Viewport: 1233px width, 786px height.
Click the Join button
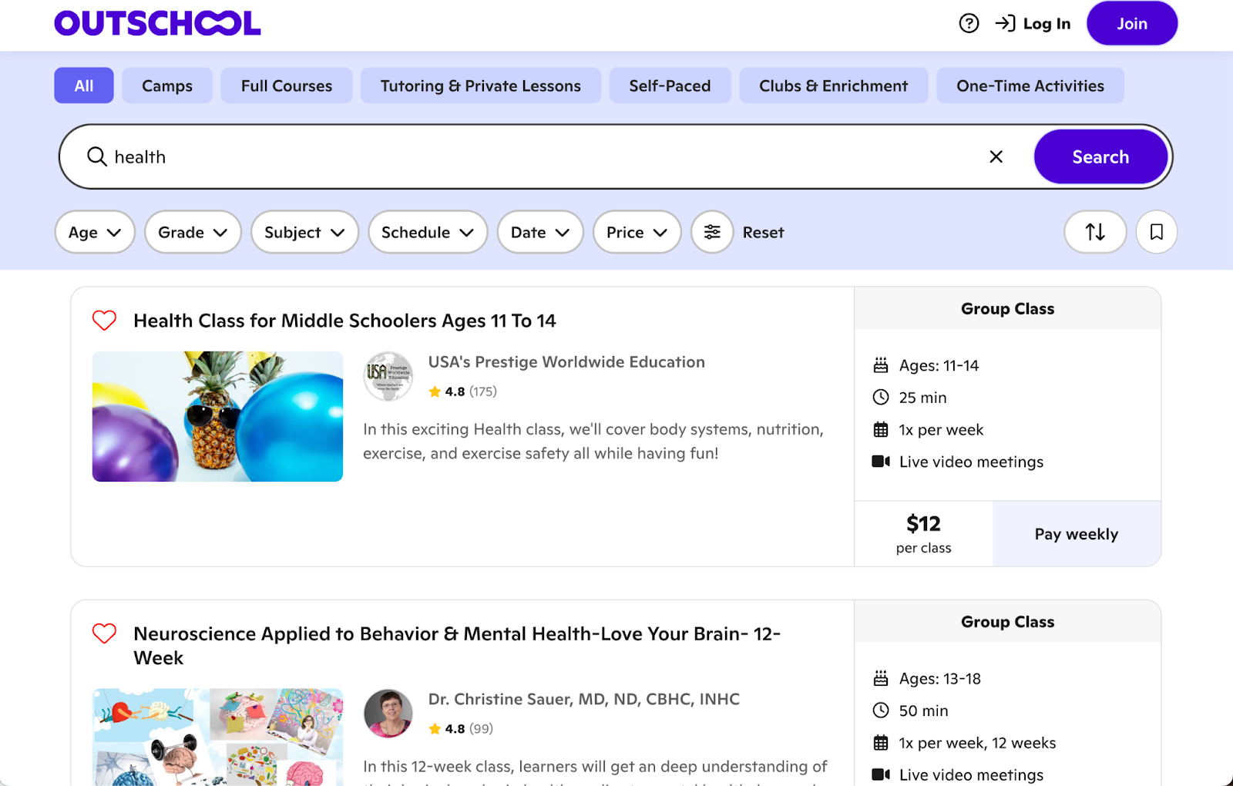pyautogui.click(x=1132, y=23)
